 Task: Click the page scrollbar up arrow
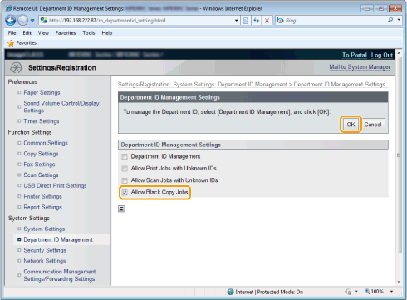point(399,53)
